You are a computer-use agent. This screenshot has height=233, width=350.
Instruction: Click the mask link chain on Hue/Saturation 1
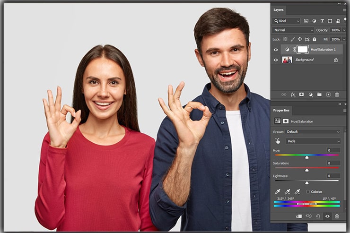click(x=295, y=50)
